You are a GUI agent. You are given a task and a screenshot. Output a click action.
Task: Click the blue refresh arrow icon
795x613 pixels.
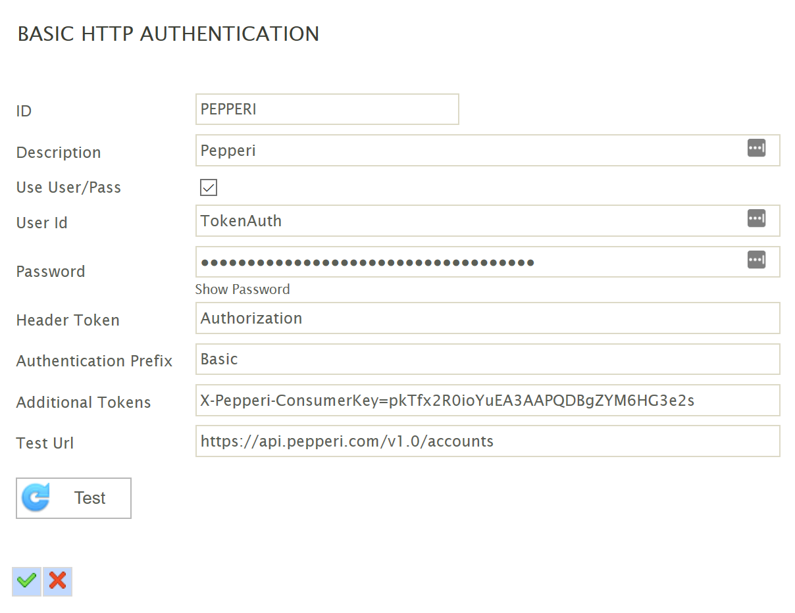pyautogui.click(x=36, y=498)
